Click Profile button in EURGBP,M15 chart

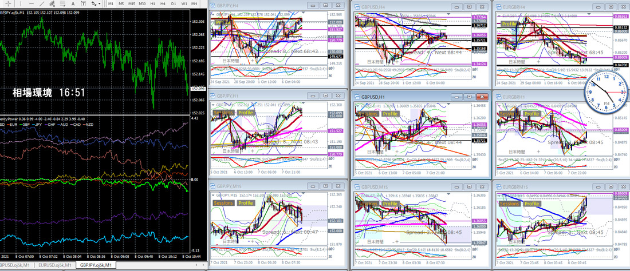[531, 204]
